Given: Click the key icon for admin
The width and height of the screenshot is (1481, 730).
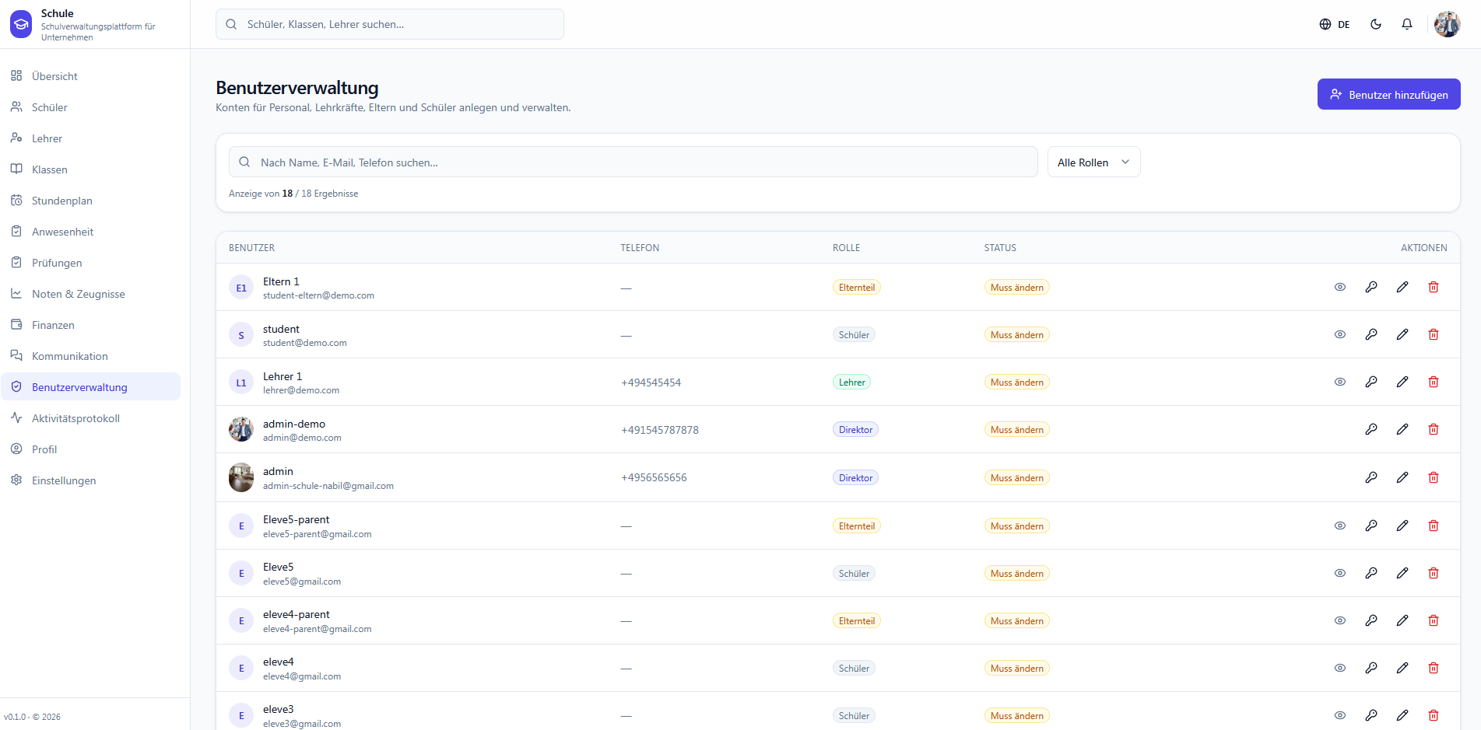Looking at the screenshot, I should [1371, 477].
